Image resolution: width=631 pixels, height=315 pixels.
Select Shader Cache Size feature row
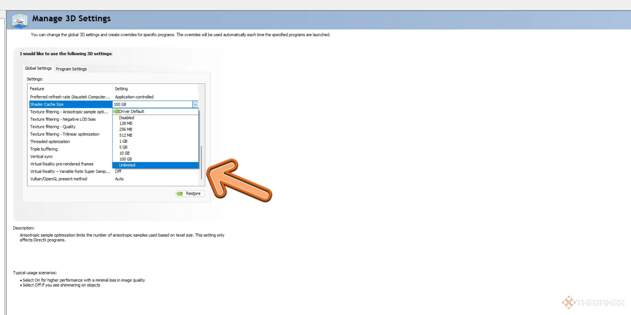(x=71, y=104)
